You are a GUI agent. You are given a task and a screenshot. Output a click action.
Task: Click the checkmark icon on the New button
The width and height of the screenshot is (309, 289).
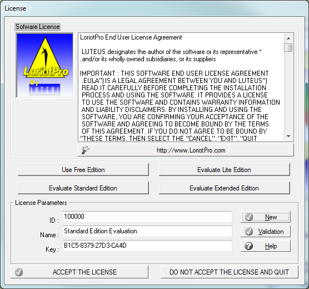(249, 217)
